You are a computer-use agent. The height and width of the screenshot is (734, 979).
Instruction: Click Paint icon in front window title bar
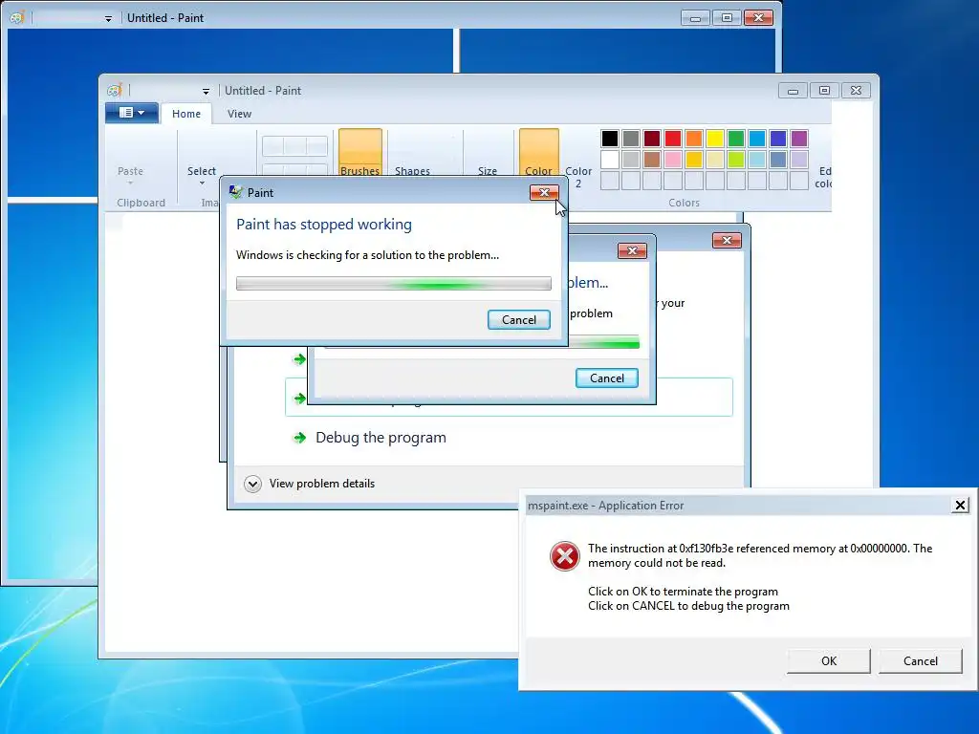pos(114,91)
